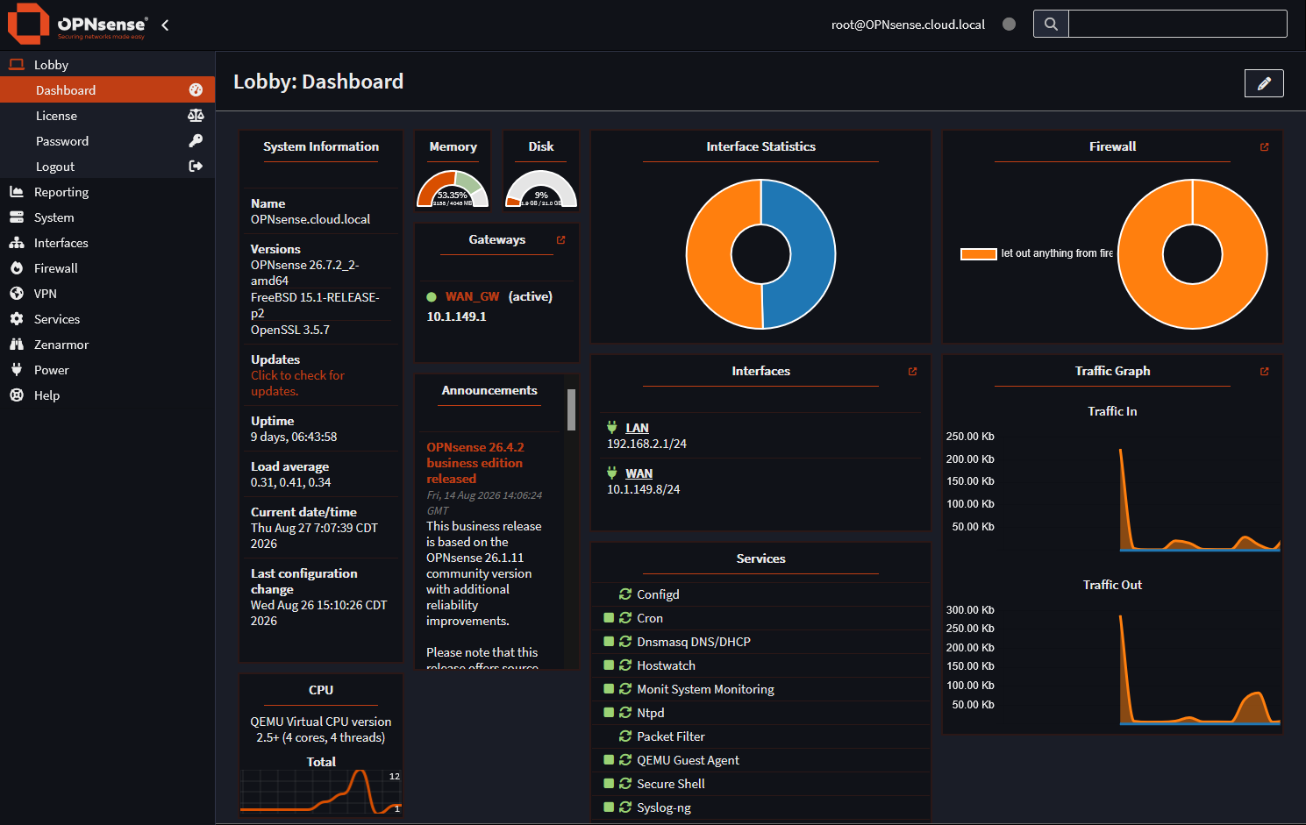Stop the Secure Shell service
The image size is (1306, 825).
[x=609, y=784]
